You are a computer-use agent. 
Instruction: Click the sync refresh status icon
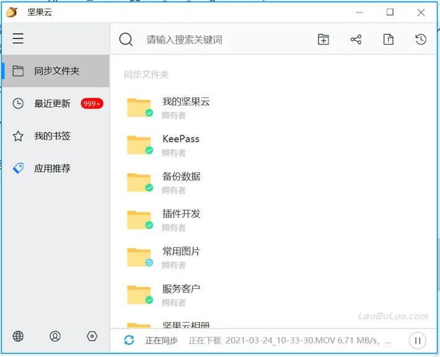coord(129,340)
